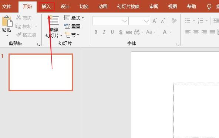Click the dotted placeholder on the slide
The width and height of the screenshot is (219, 138).
196,110
